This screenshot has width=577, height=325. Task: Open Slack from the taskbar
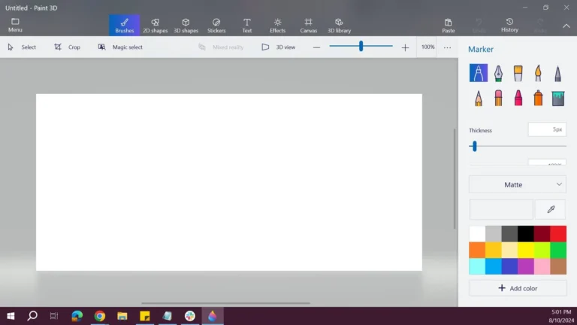(190, 316)
